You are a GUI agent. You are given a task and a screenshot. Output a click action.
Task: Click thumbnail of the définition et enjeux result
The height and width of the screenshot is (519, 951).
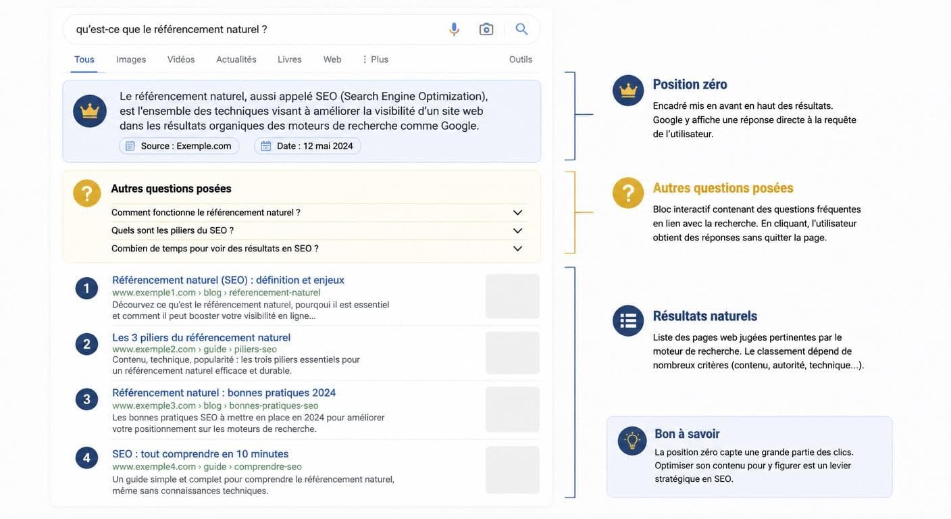tap(513, 296)
